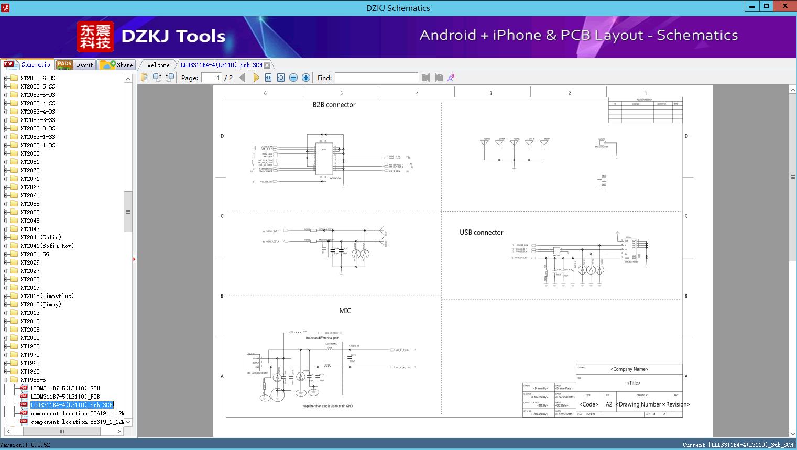Expand the XT1962 folder
Screen dimensions: 797x450
tap(6, 371)
